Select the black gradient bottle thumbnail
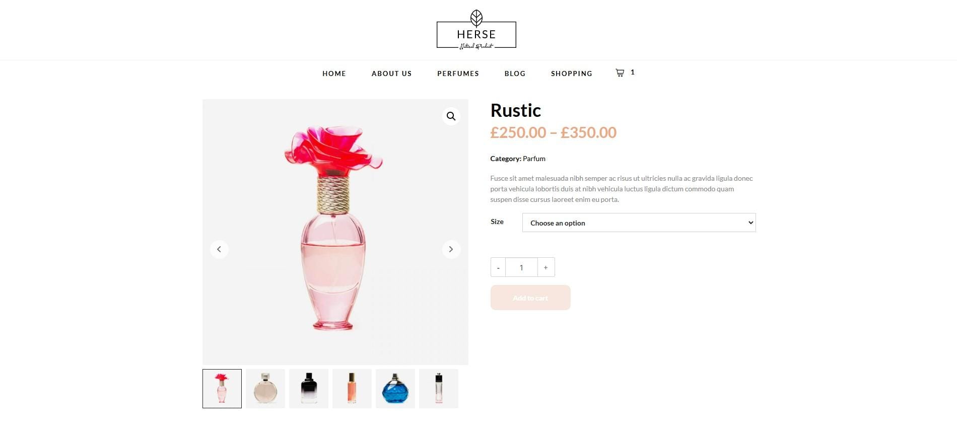 pos(309,389)
